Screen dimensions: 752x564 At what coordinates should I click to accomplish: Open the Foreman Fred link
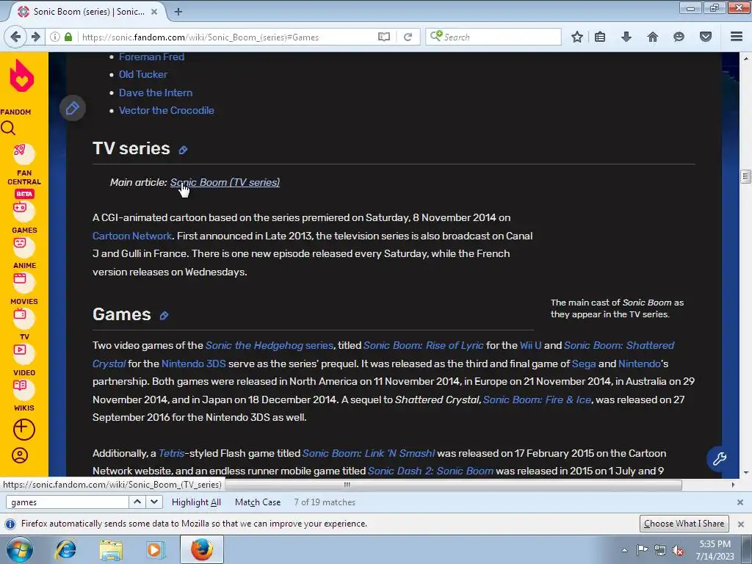click(151, 57)
